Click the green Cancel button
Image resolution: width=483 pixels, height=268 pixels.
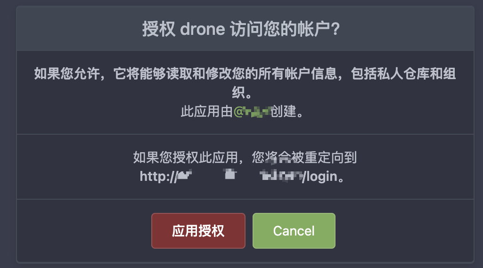pos(294,231)
